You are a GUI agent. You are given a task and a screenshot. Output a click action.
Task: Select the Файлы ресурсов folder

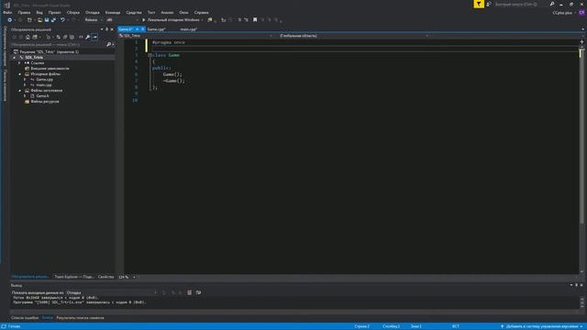pos(45,102)
